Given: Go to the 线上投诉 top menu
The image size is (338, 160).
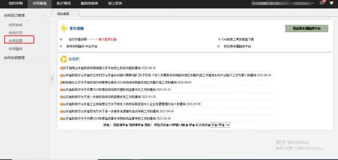Looking at the screenshot, I should pos(115,3).
